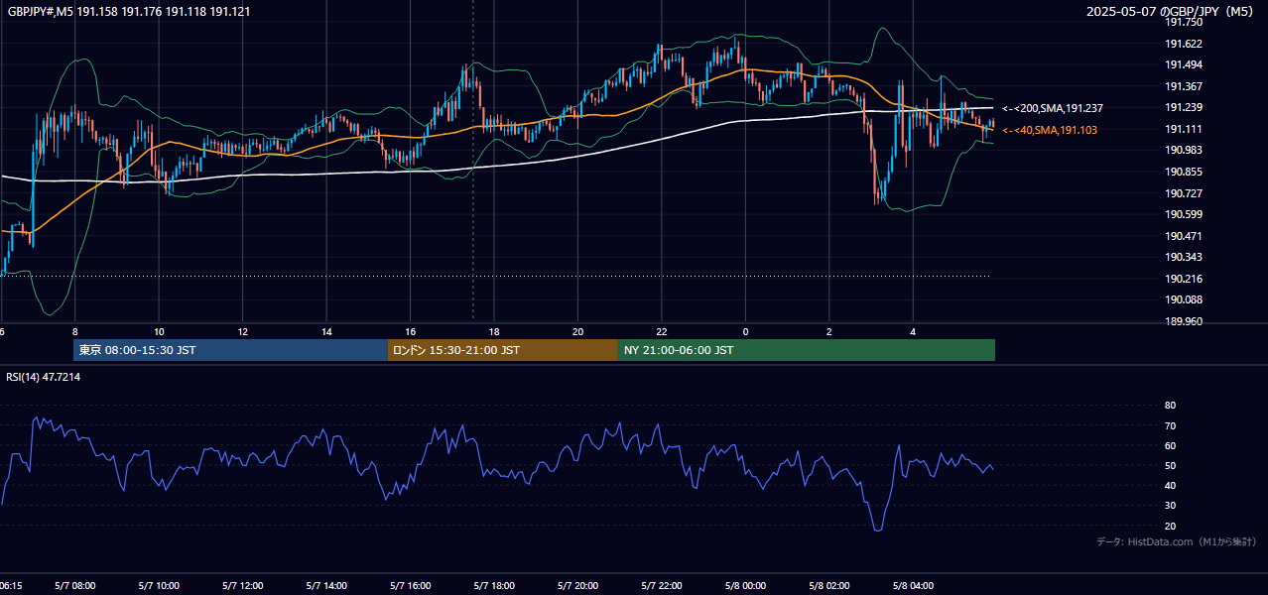Click price axis value 191.622
This screenshot has width=1268, height=595.
(1183, 44)
